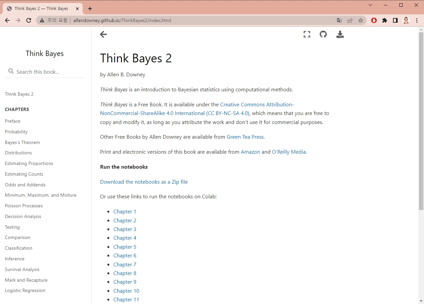
Task: Open the Comparison chapter
Action: coord(18,237)
